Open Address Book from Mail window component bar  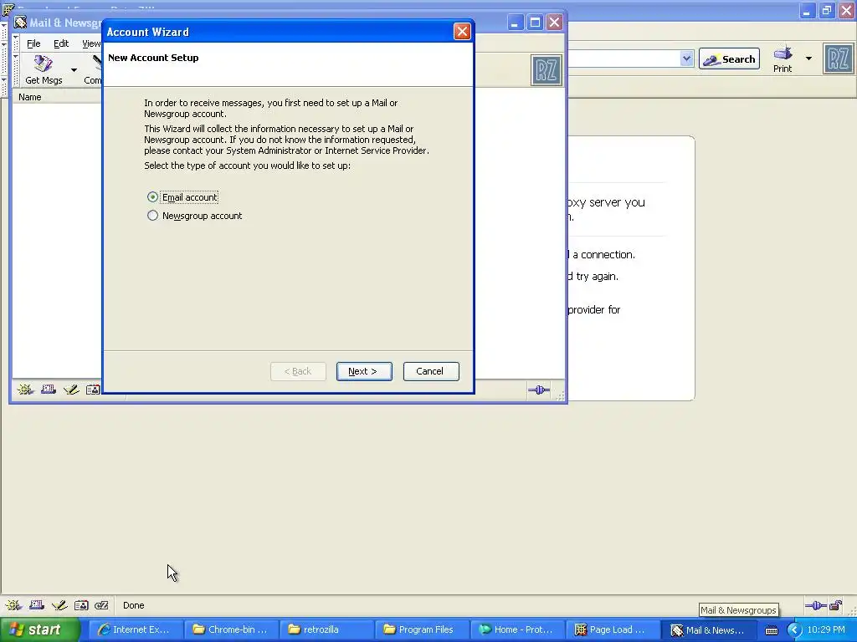pos(93,390)
